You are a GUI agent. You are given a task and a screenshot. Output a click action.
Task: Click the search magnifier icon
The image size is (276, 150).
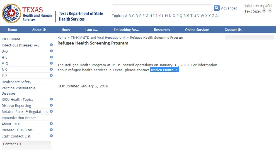pyautogui.click(x=217, y=8)
